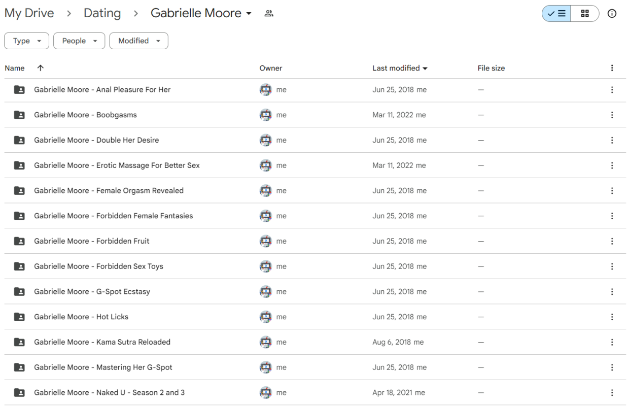Click the column options three-dot icon in header

(612, 67)
